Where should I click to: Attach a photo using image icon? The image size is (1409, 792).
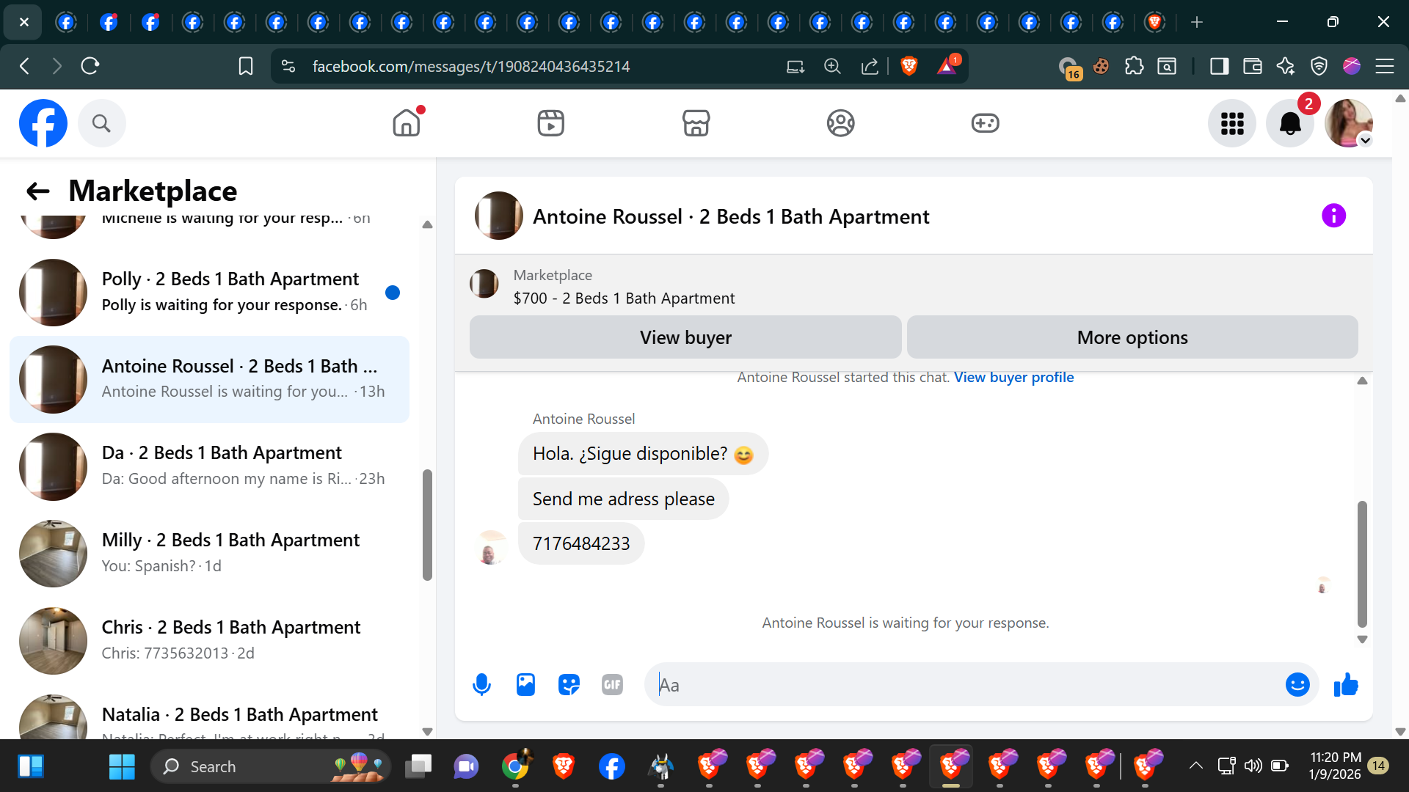[x=525, y=685]
